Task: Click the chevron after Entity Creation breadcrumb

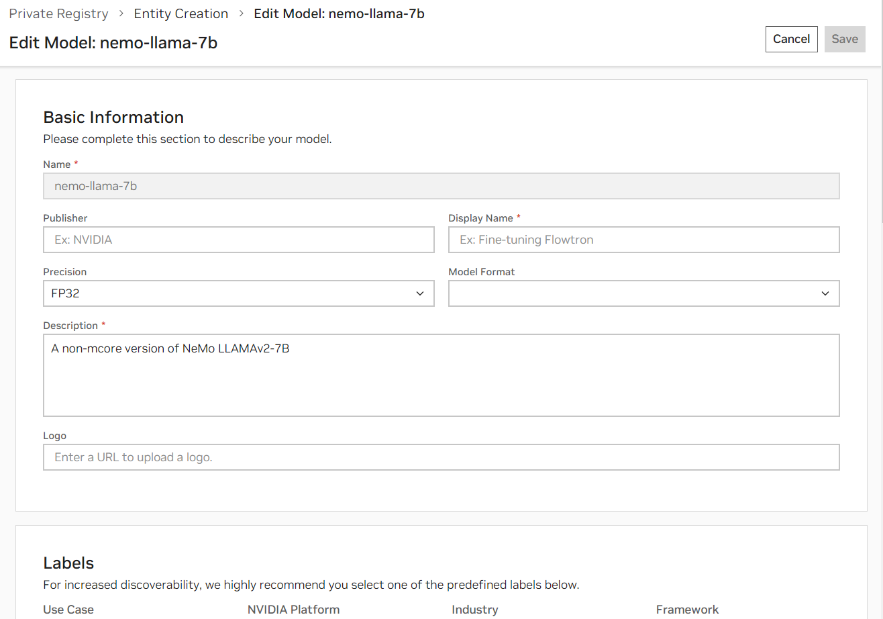Action: 241,14
